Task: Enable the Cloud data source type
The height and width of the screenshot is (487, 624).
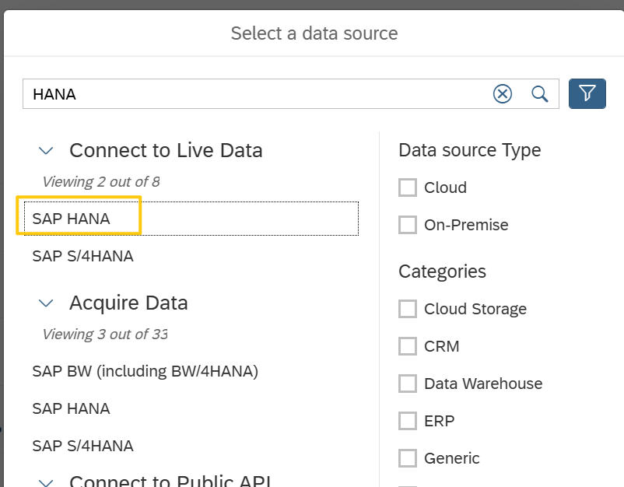Action: 408,187
